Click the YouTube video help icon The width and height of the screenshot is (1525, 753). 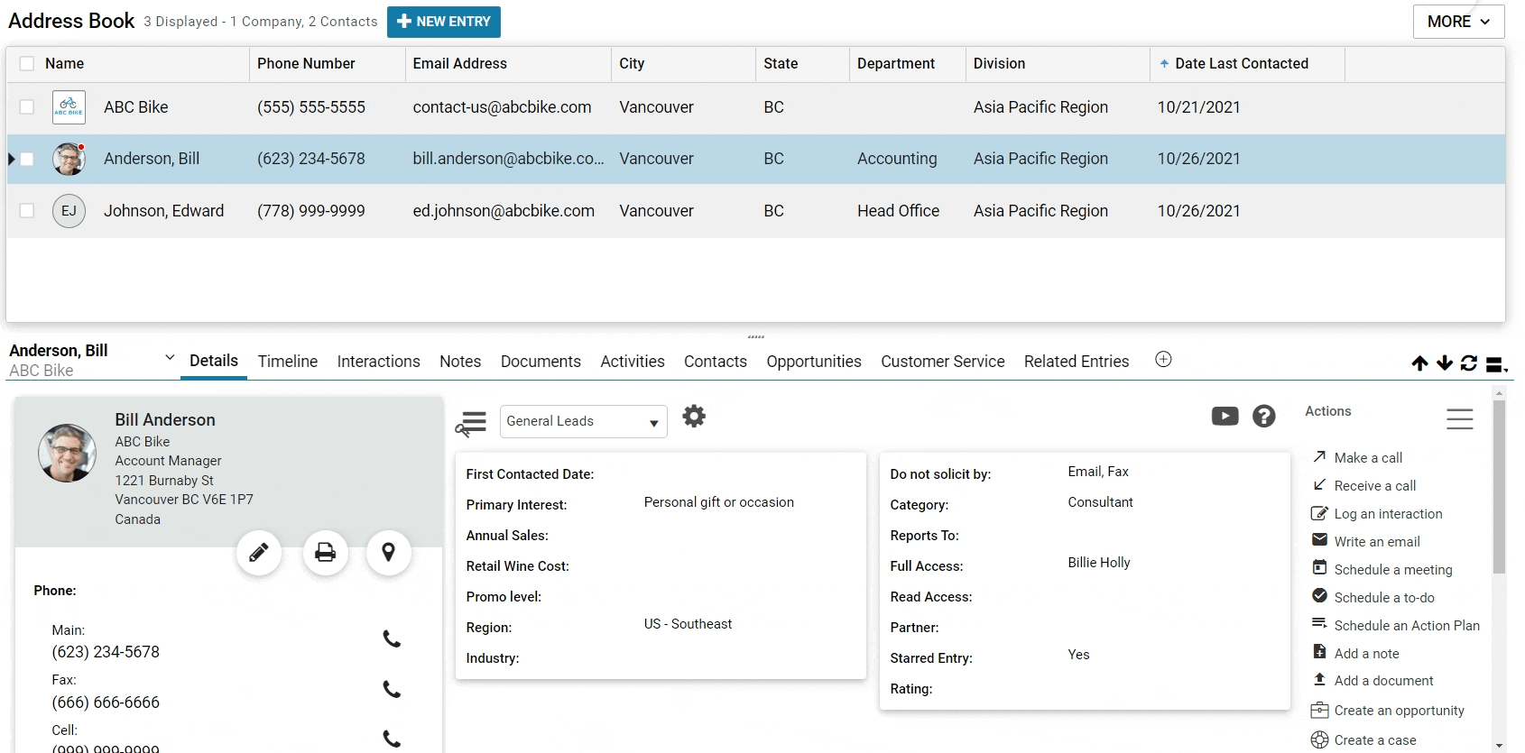coord(1225,416)
